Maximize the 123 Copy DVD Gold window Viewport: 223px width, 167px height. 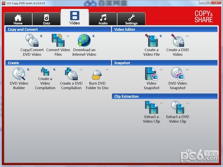pos(208,3)
